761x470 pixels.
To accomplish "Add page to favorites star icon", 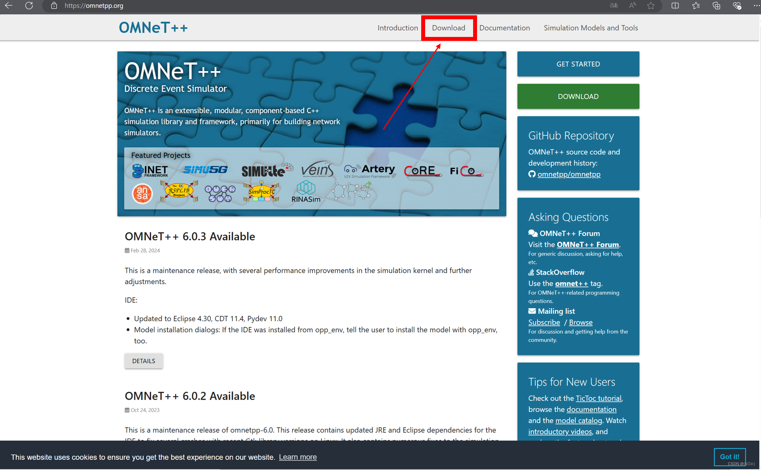I will click(651, 6).
